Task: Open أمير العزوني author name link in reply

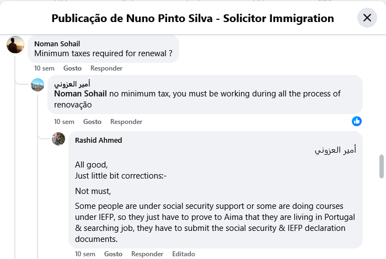Action: tap(72, 84)
